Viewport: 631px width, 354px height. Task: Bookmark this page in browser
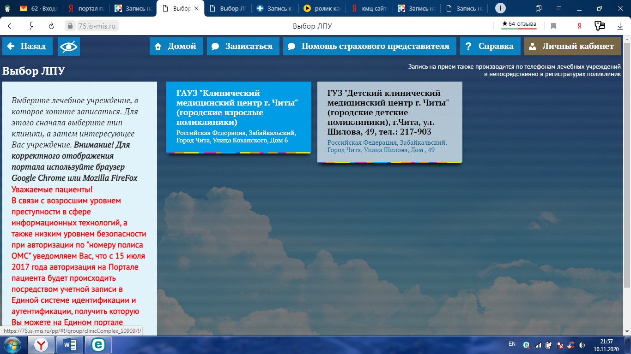[x=553, y=26]
